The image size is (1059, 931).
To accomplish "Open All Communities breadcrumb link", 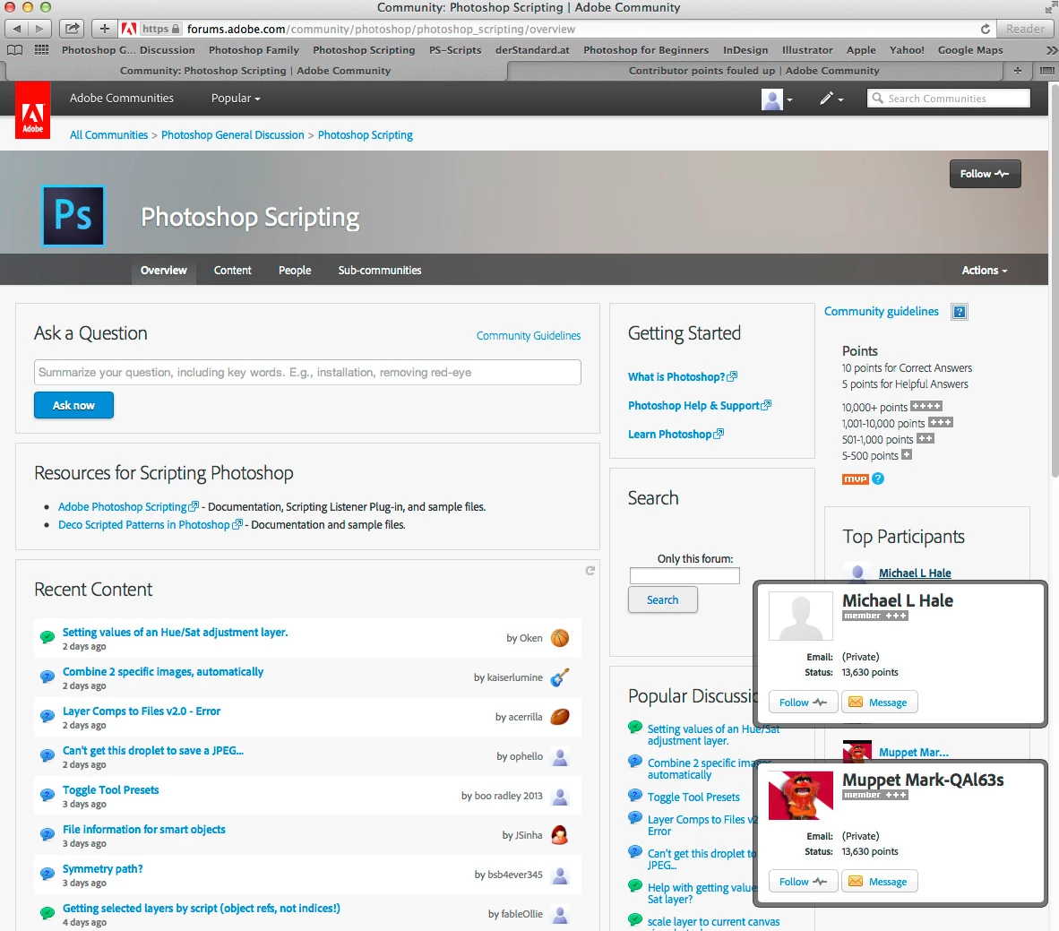I will click(x=108, y=135).
